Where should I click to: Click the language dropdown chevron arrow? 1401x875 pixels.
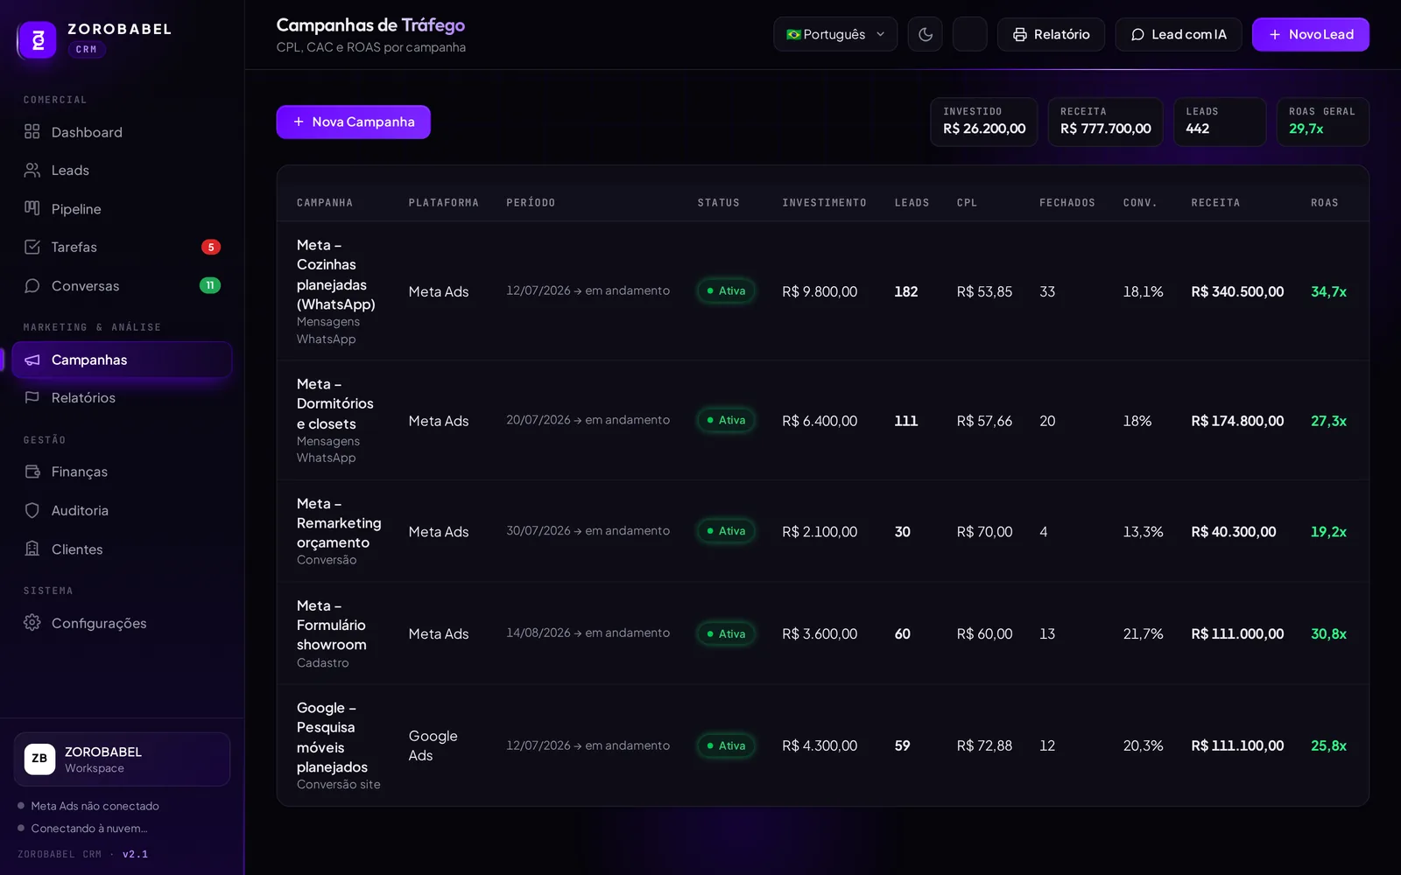pyautogui.click(x=881, y=34)
